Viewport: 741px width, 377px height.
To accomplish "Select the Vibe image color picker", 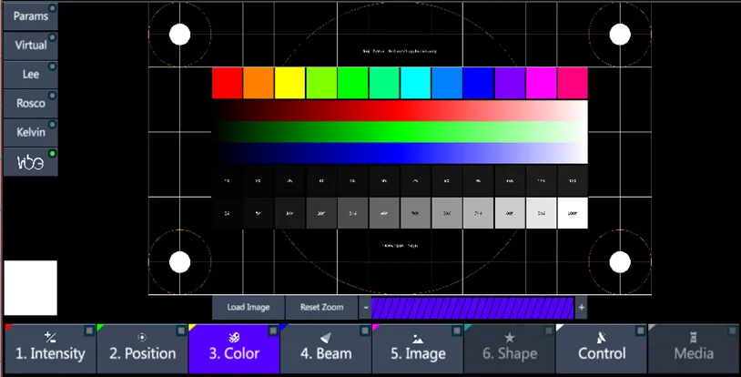I will (x=31, y=162).
